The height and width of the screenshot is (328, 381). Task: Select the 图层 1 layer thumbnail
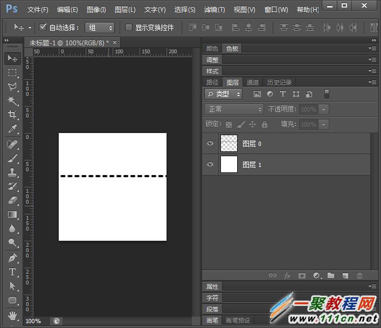pyautogui.click(x=229, y=164)
